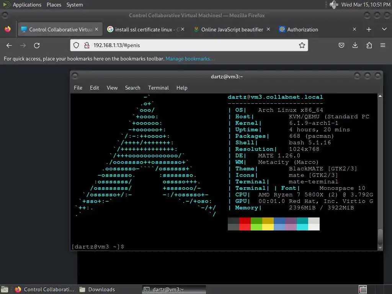Open the terminal File menu
392x294 pixels.
(x=78, y=88)
